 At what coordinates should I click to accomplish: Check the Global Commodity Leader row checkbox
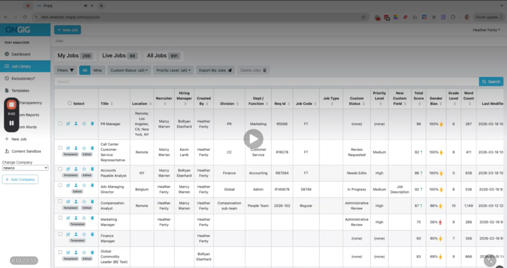point(60,252)
